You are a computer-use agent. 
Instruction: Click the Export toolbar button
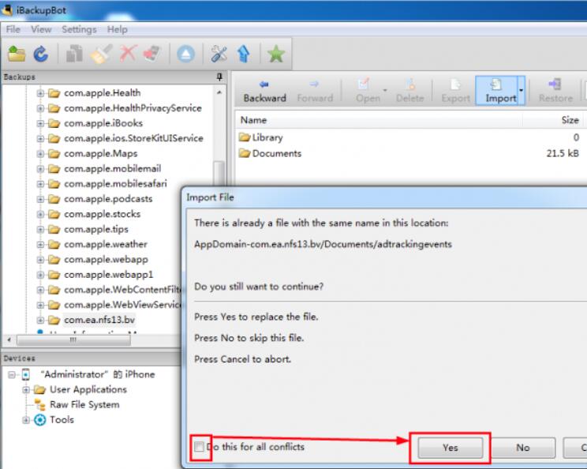(455, 91)
